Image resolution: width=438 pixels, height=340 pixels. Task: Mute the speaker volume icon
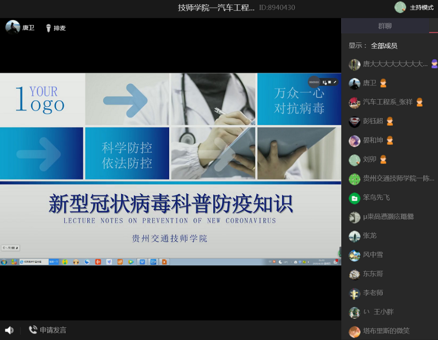tap(9, 330)
